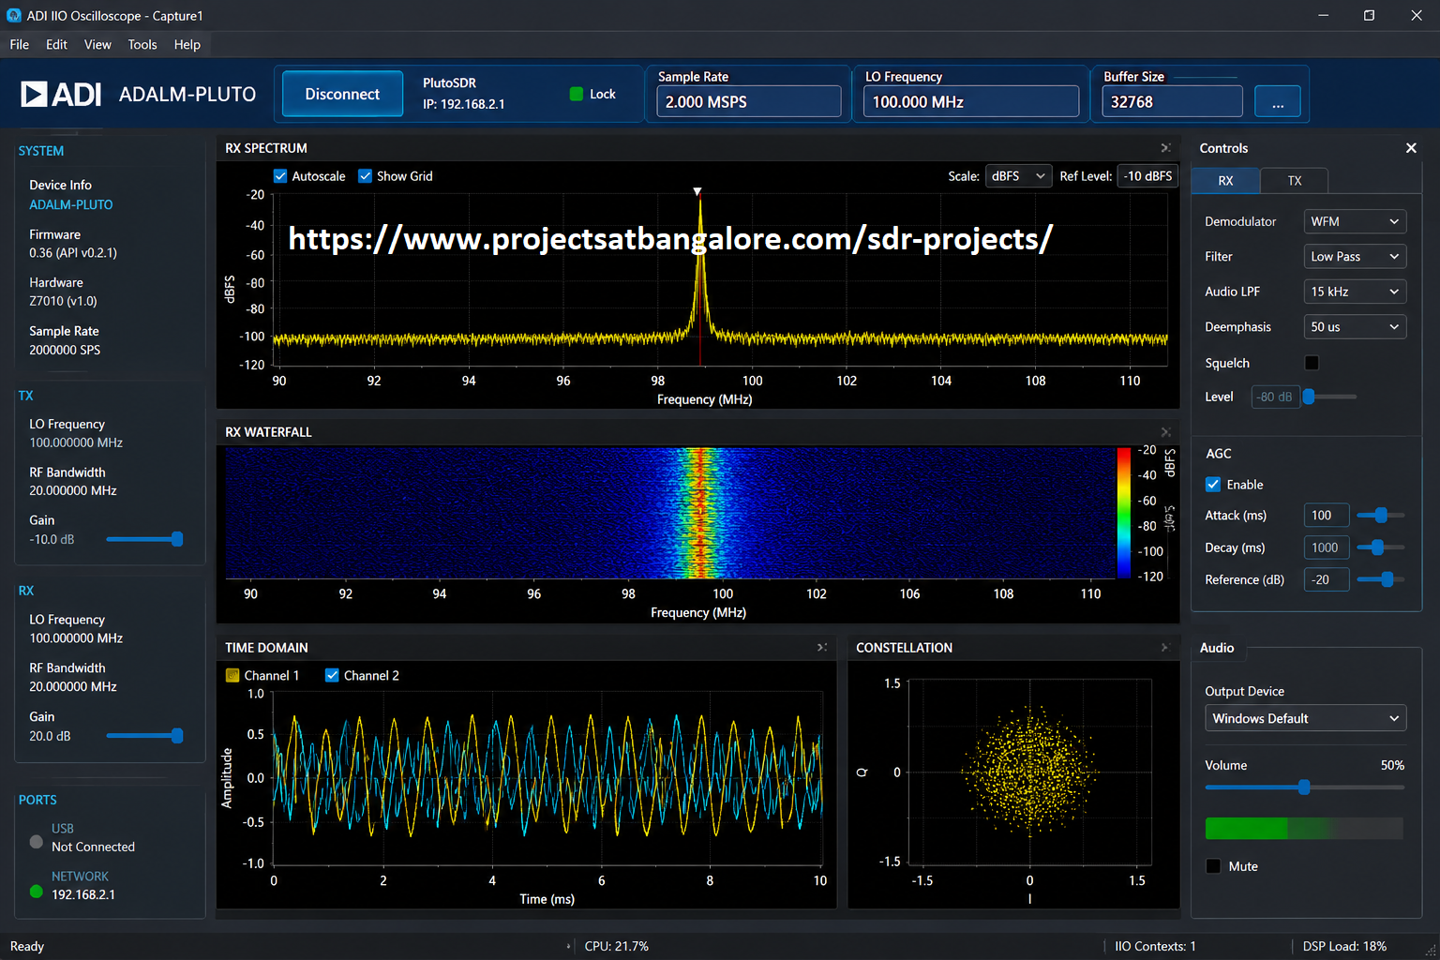Click the Squelch Level -80 dB field
Screen dimensions: 1440x960
[1276, 397]
